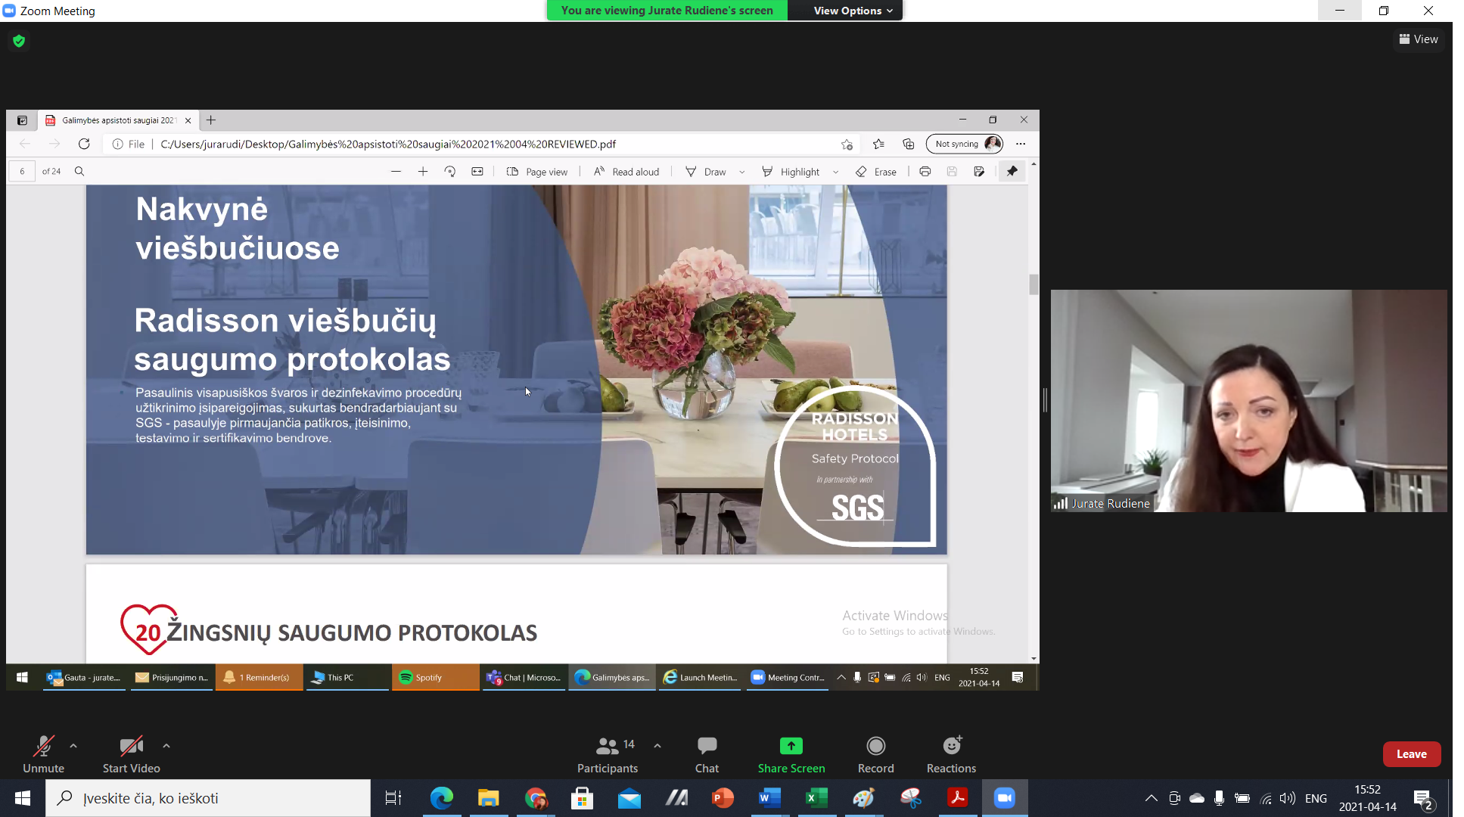Unmute the microphone in Zoom
Image resolution: width=1464 pixels, height=817 pixels.
[x=44, y=754]
